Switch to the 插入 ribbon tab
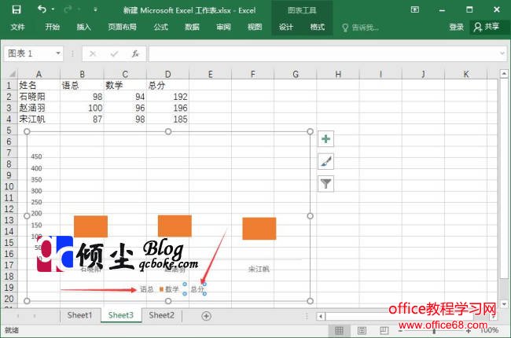This screenshot has width=511, height=338. click(x=83, y=27)
